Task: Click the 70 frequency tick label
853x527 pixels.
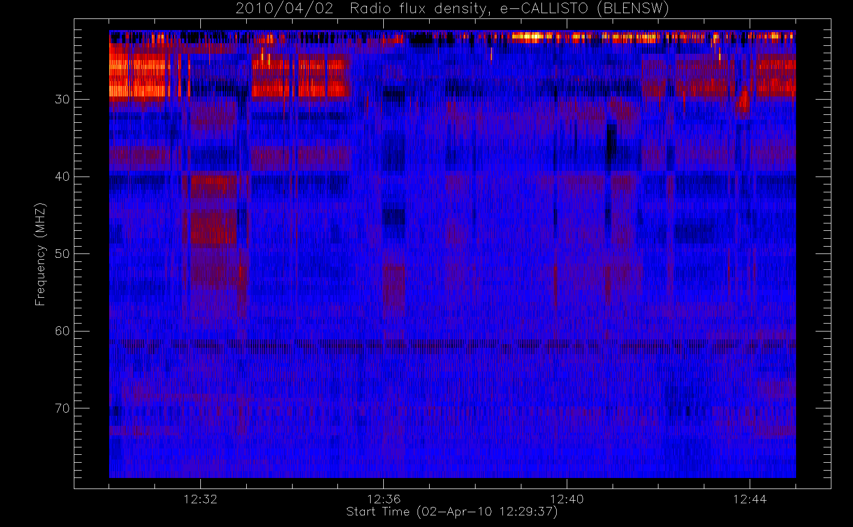Action: [62, 408]
